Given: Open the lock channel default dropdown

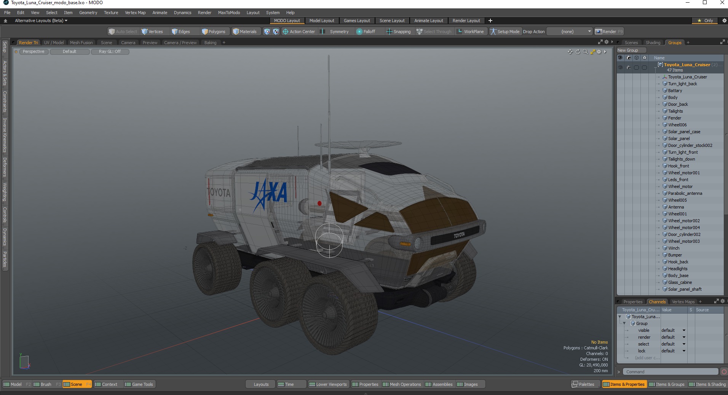Looking at the screenshot, I should [x=673, y=351].
